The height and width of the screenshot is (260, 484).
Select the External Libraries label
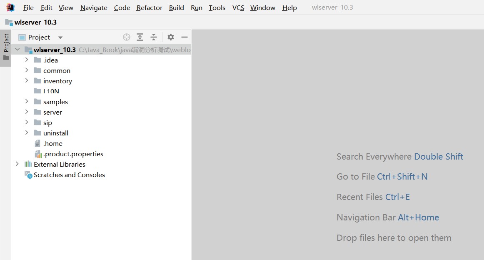pyautogui.click(x=60, y=164)
